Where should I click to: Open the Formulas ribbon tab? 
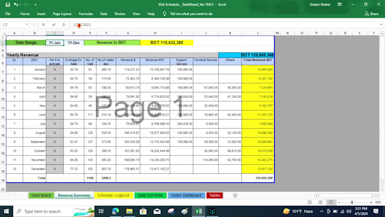(x=85, y=14)
